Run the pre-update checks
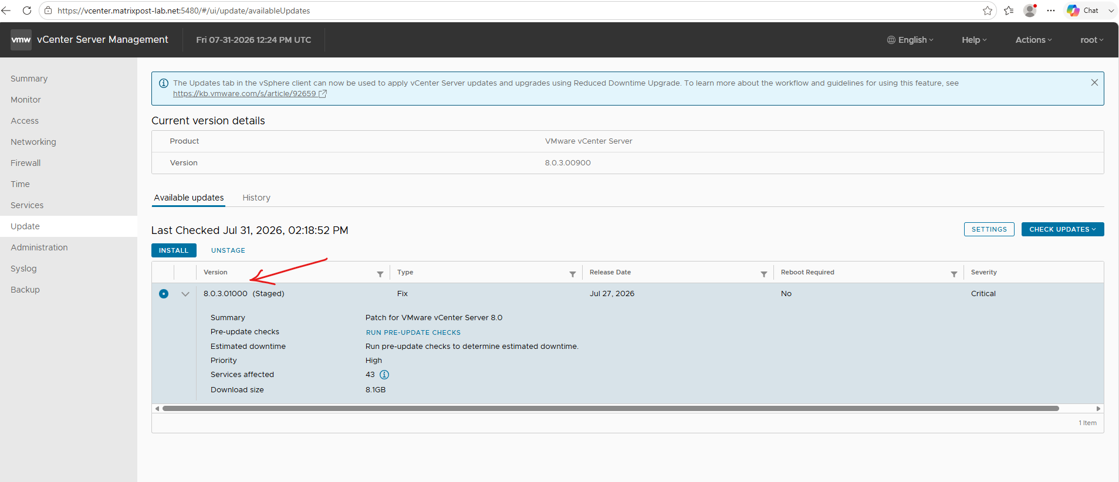This screenshot has height=482, width=1119. click(x=413, y=332)
